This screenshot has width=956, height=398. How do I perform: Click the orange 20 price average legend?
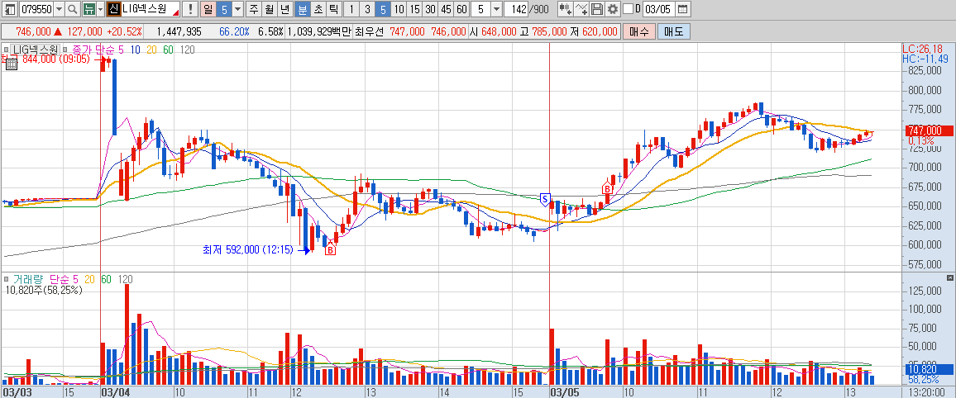click(x=152, y=50)
